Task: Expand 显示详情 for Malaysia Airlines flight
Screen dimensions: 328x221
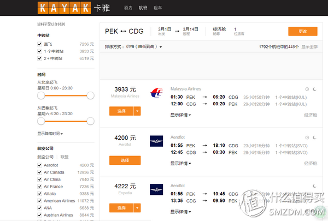Action: tap(180, 115)
